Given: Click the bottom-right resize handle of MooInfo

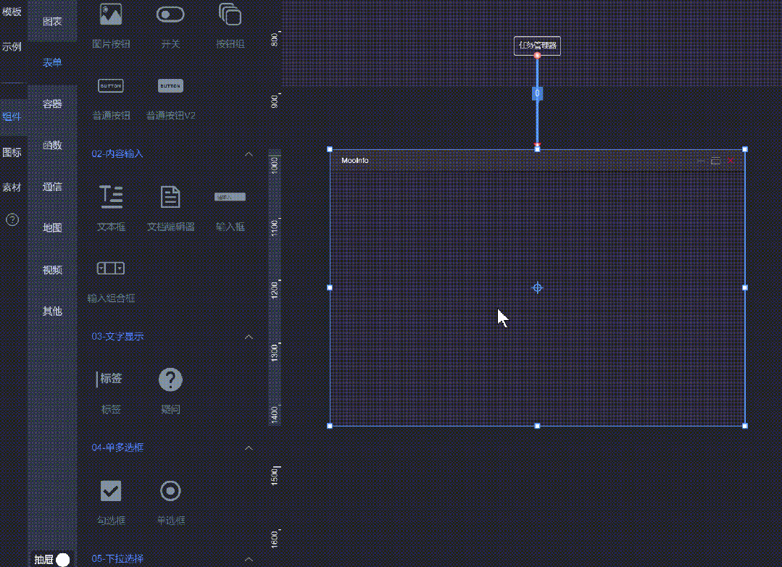Looking at the screenshot, I should coord(745,426).
